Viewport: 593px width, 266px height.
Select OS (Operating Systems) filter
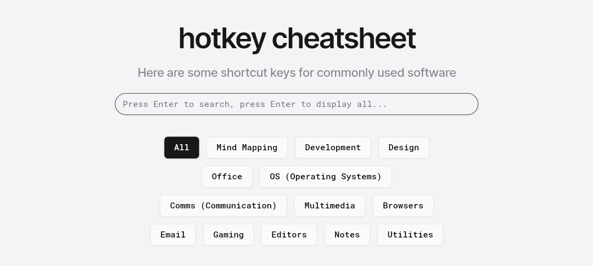(x=326, y=177)
